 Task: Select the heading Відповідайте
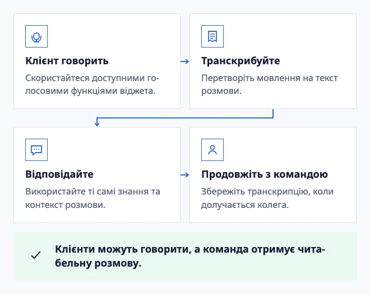click(59, 174)
